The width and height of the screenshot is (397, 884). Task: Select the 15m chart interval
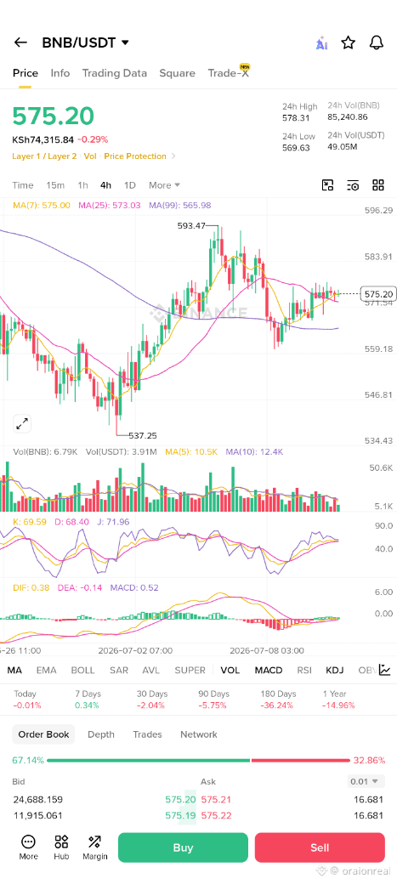pos(55,185)
